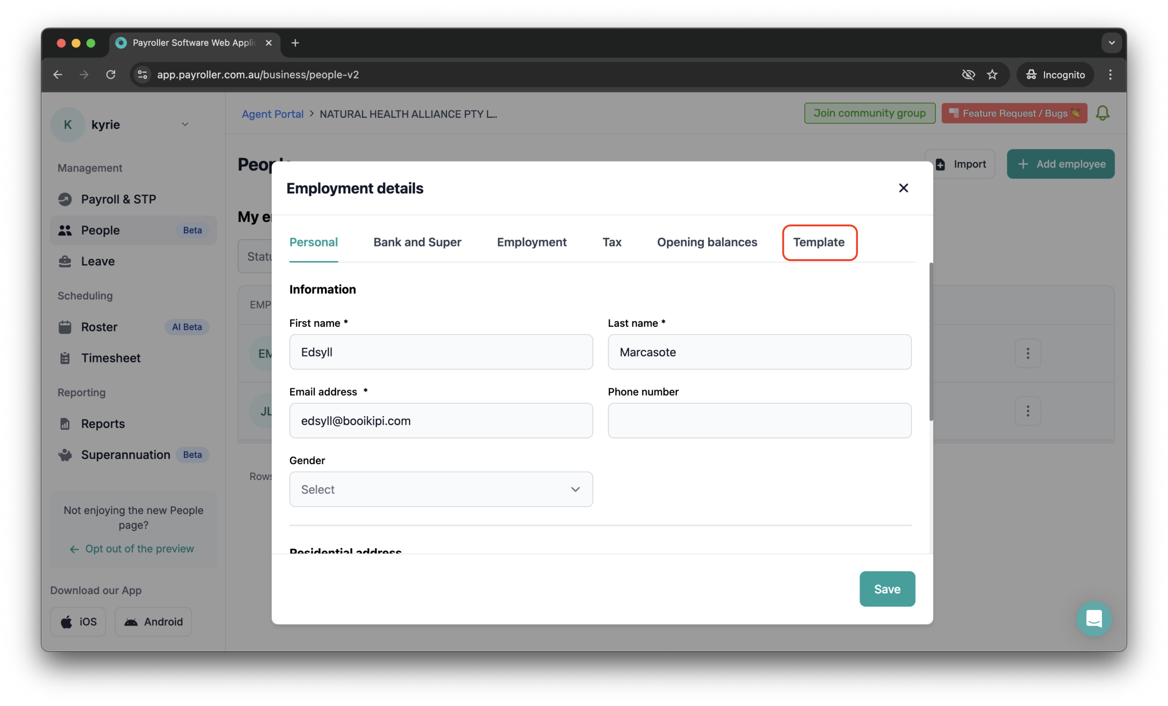This screenshot has height=706, width=1168.
Task: Open a new browser tab
Action: pos(295,43)
